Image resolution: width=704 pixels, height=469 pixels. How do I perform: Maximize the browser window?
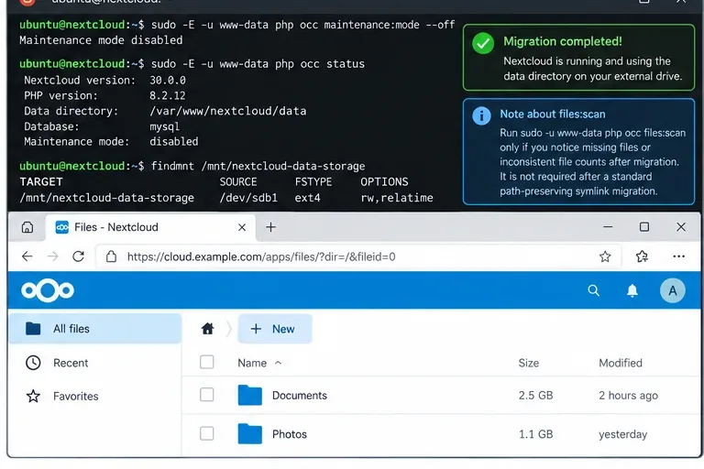pos(644,227)
